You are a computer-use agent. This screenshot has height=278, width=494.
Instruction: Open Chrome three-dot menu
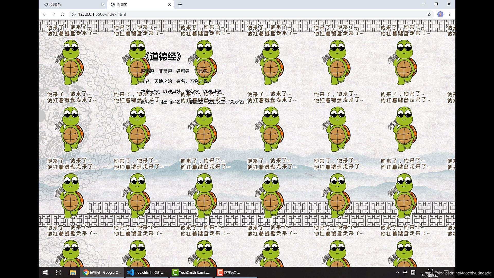coord(449,14)
